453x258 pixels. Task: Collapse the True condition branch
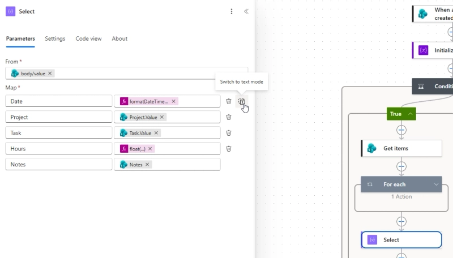[x=410, y=114]
